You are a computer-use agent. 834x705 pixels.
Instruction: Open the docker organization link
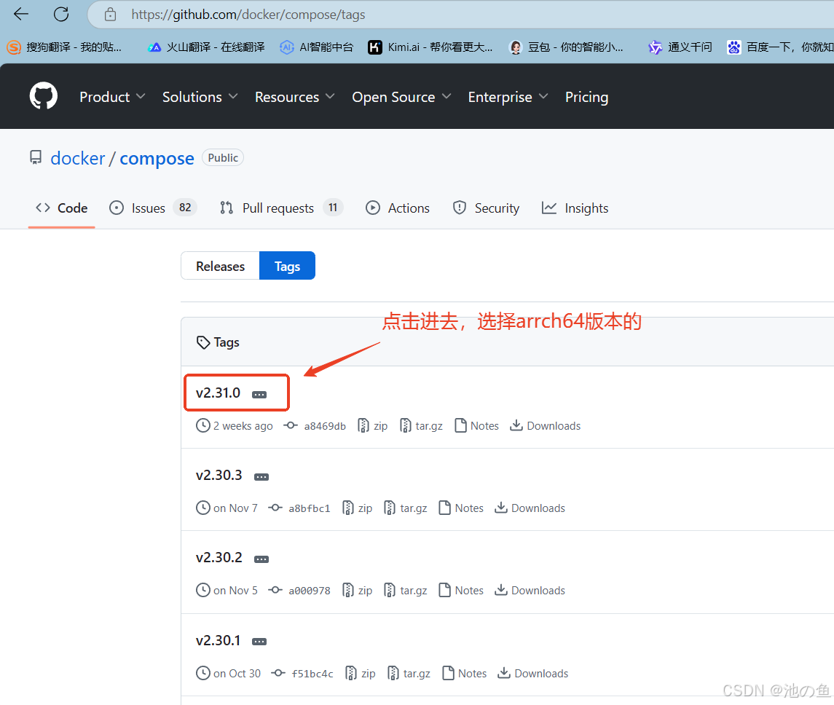(78, 159)
